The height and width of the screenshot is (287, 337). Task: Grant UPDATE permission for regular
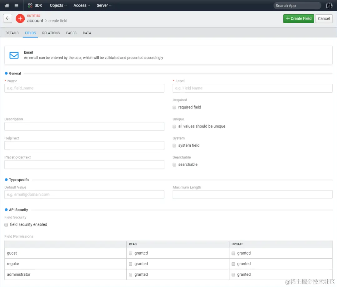point(233,264)
